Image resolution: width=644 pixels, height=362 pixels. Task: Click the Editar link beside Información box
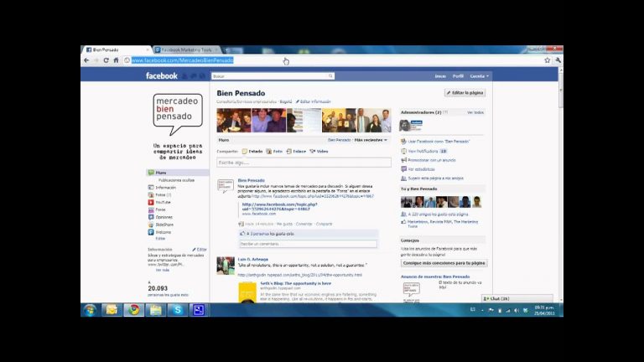[x=200, y=250]
